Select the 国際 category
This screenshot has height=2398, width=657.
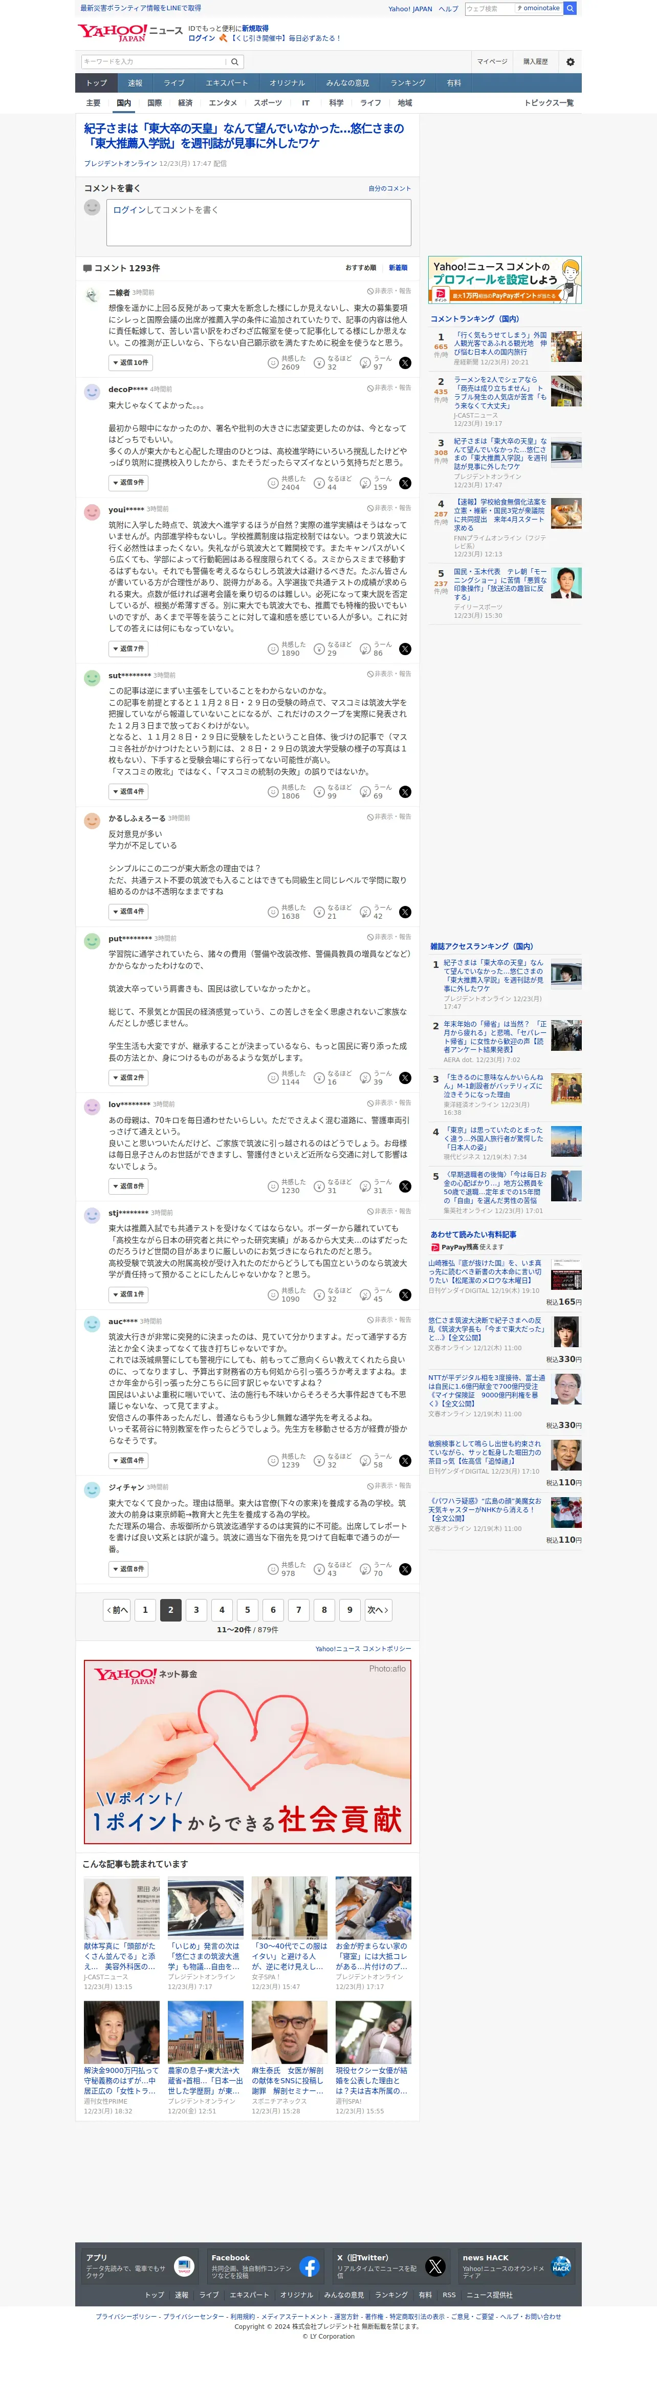[x=155, y=103]
